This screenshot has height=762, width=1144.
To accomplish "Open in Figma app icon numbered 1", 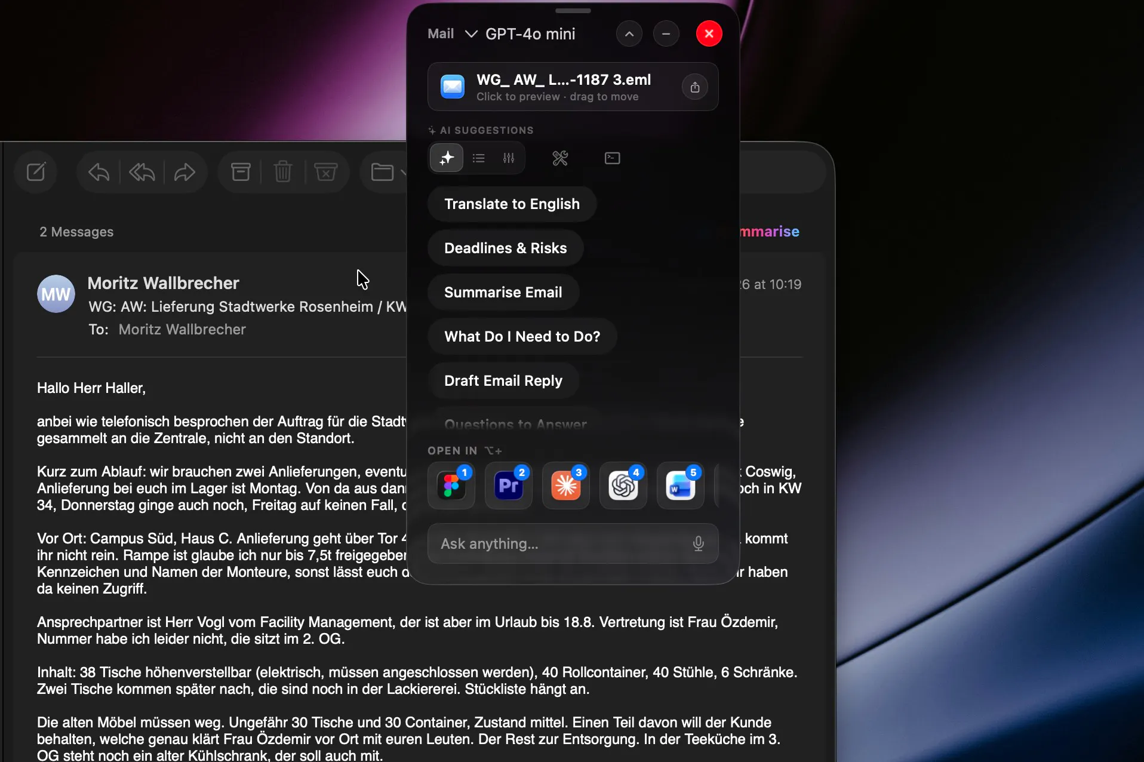I will [x=451, y=486].
